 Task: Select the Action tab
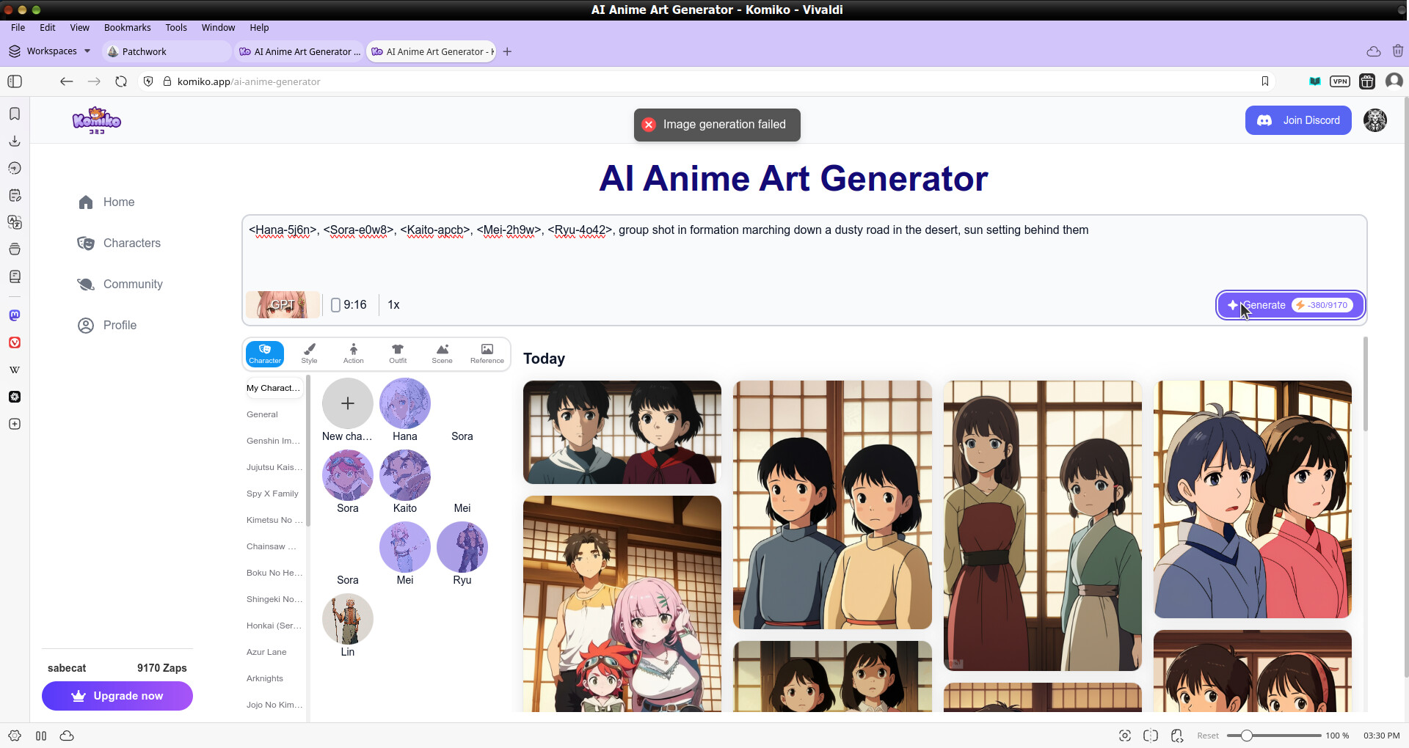click(354, 353)
